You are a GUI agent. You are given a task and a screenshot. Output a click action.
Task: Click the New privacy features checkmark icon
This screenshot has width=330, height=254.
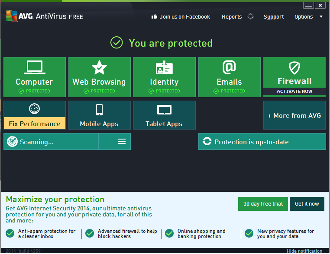[x=249, y=233]
